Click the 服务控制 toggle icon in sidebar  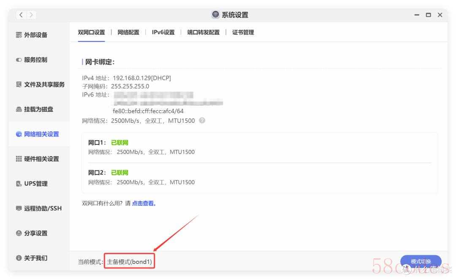[19, 60]
